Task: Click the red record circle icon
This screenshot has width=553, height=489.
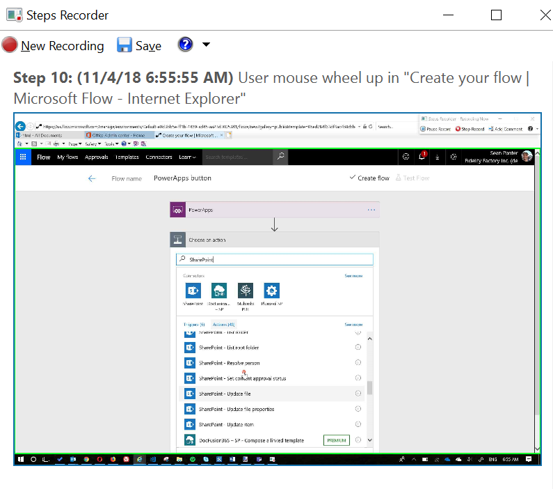Action: click(10, 45)
